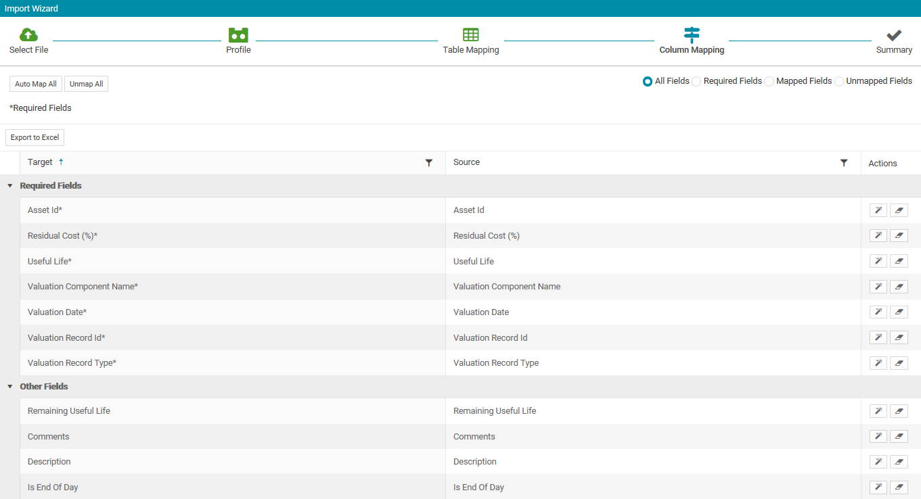Click the Valuation Date* target cell
Image resolution: width=921 pixels, height=499 pixels.
coord(233,312)
